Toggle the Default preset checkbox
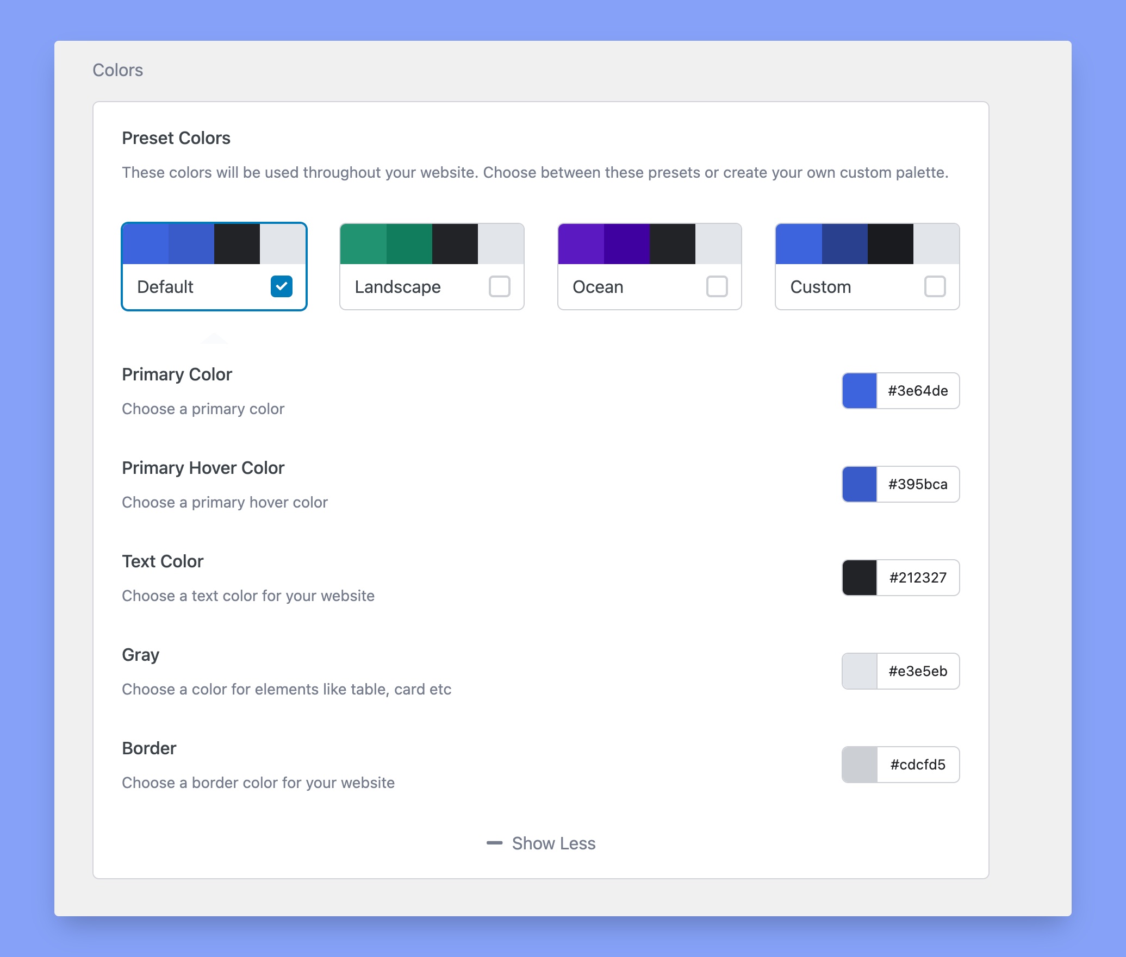Image resolution: width=1126 pixels, height=957 pixels. [x=282, y=286]
